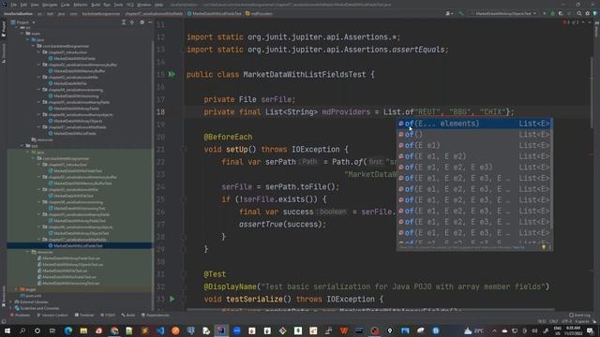Select of(E... elements) completion suggestion
Viewport: 600px width, 337px height.
[x=473, y=124]
